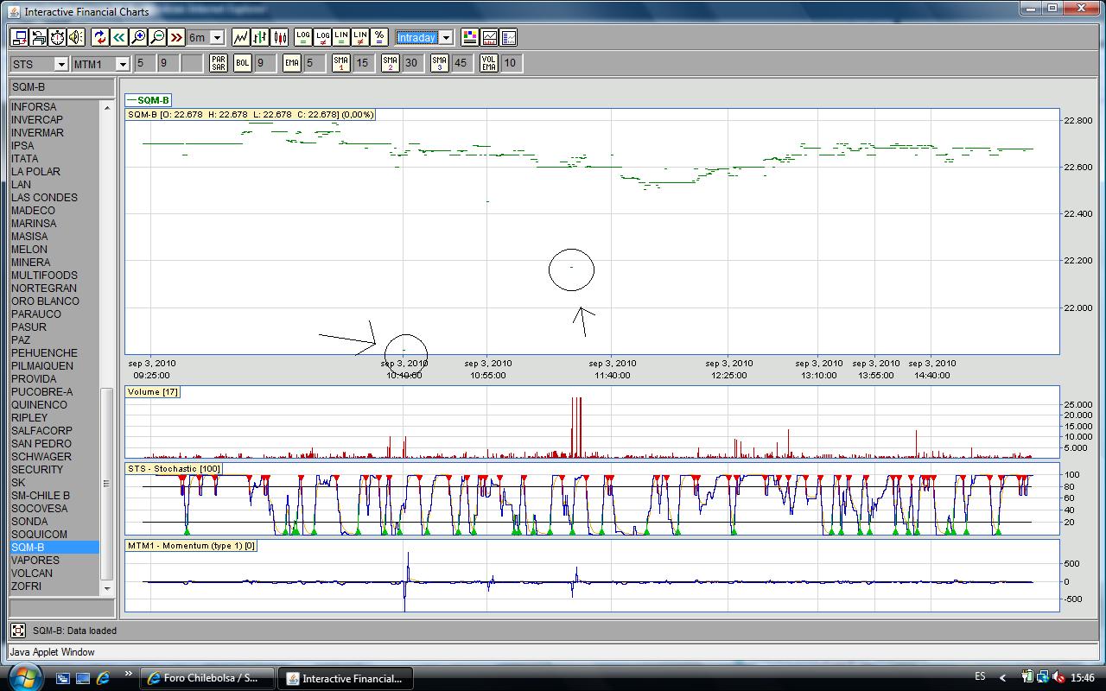This screenshot has width=1106, height=691.
Task: Select VAPORES in the stock list
Action: [35, 560]
